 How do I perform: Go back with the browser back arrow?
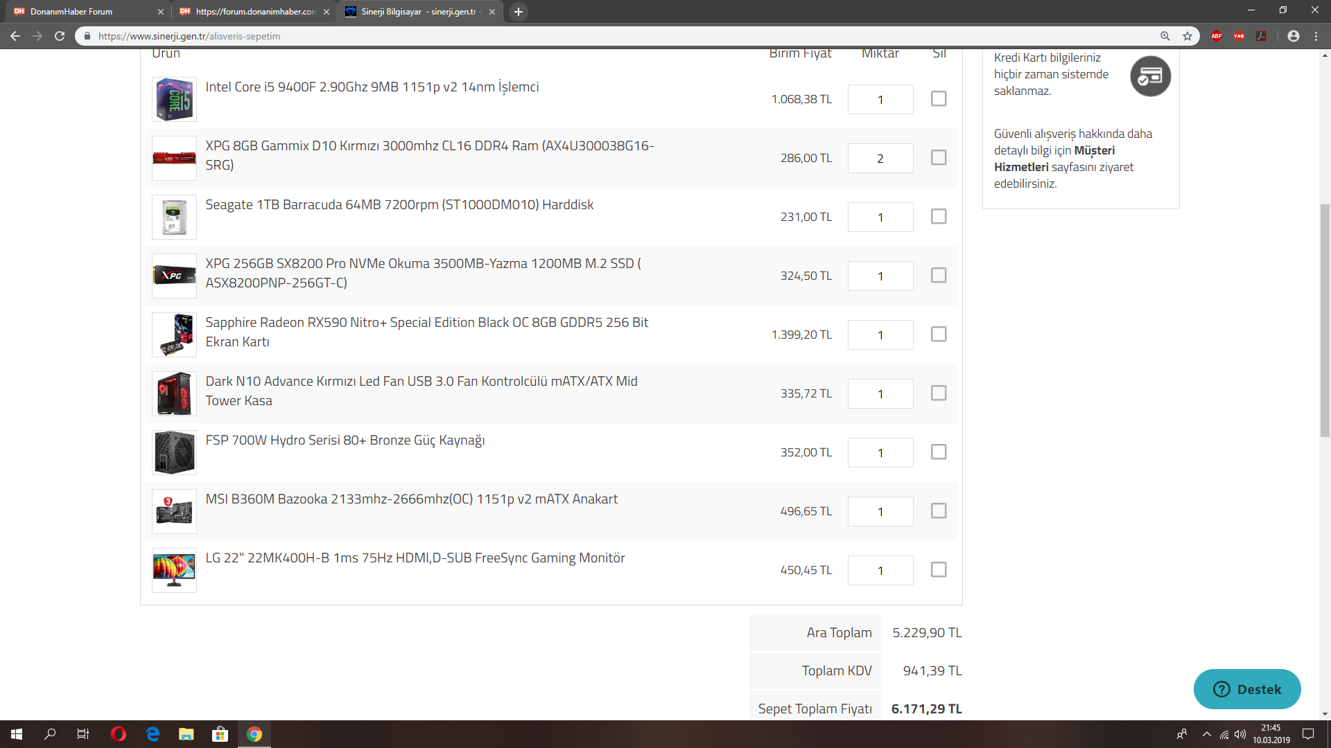tap(15, 36)
